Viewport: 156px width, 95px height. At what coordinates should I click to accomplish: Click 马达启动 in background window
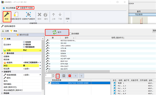[139, 15]
